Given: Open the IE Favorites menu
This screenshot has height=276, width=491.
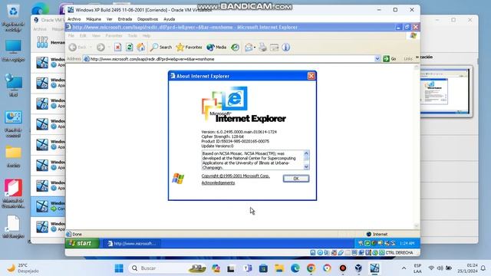Looking at the screenshot, I should (x=114, y=36).
